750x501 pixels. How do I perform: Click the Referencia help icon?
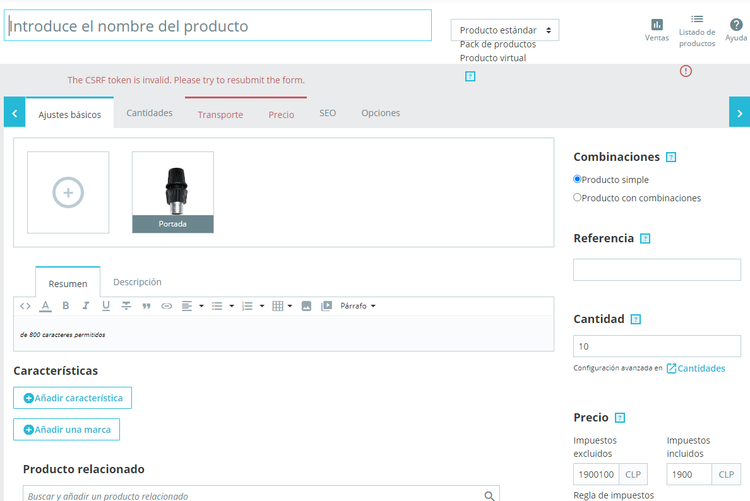[x=645, y=239]
